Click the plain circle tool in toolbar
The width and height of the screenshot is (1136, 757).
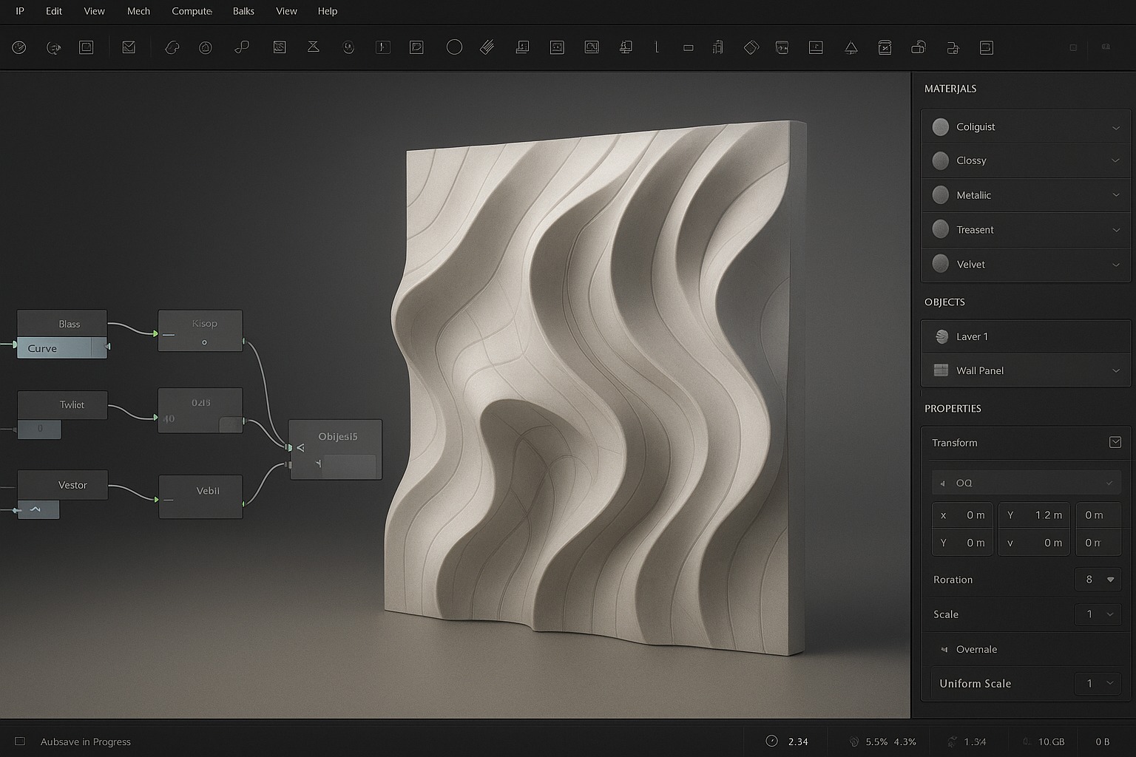click(x=454, y=47)
